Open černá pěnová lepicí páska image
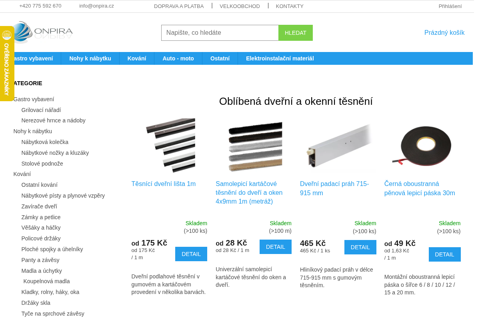 [422, 145]
